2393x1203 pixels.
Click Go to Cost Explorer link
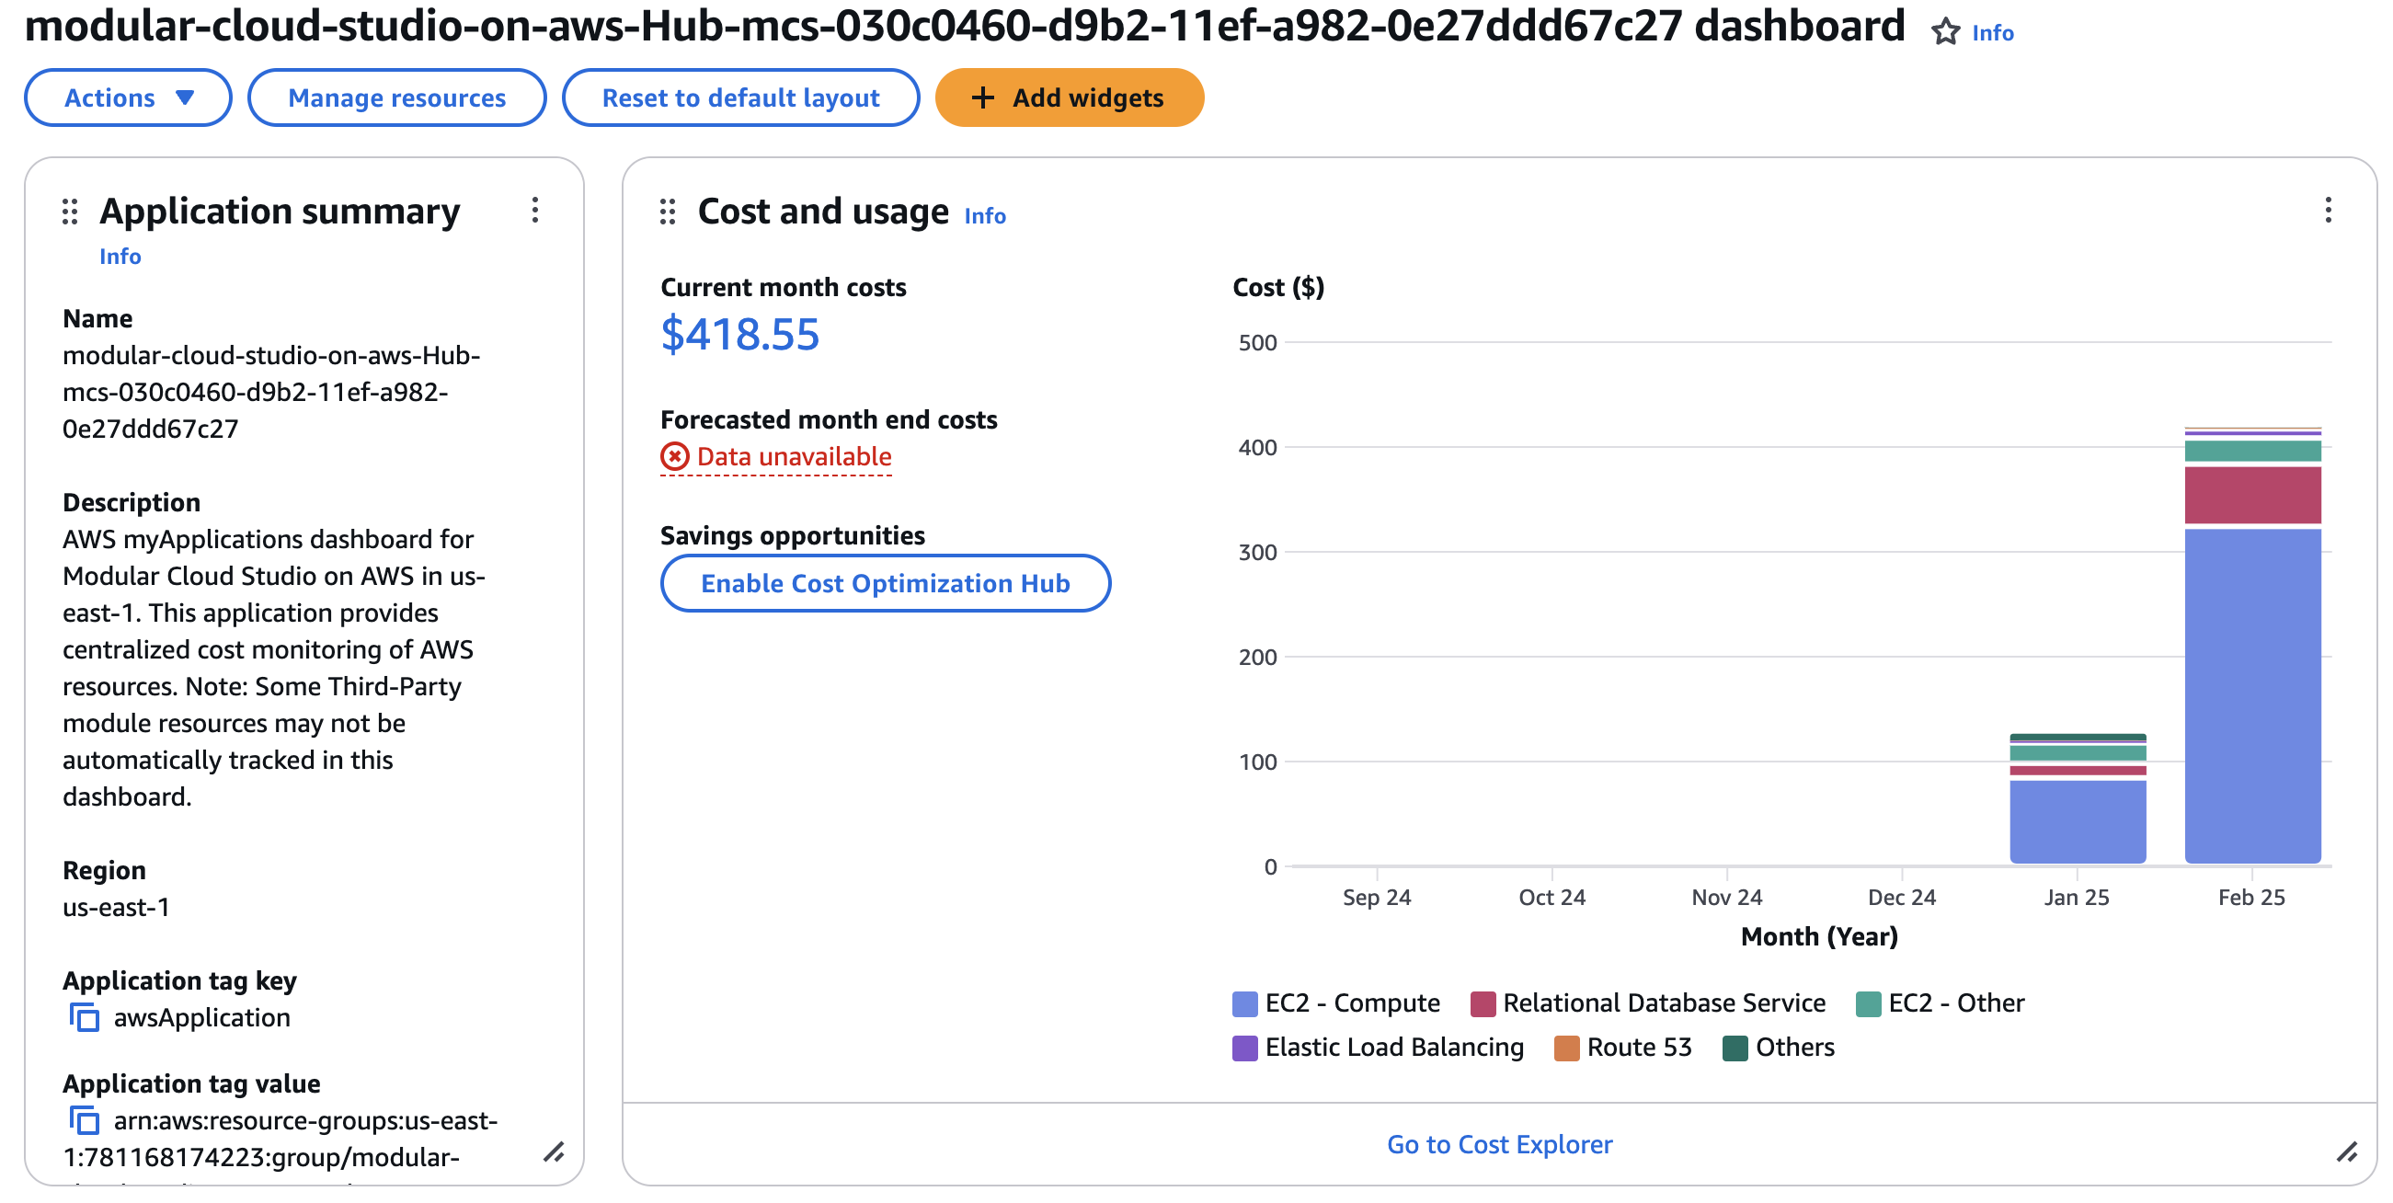click(1498, 1144)
